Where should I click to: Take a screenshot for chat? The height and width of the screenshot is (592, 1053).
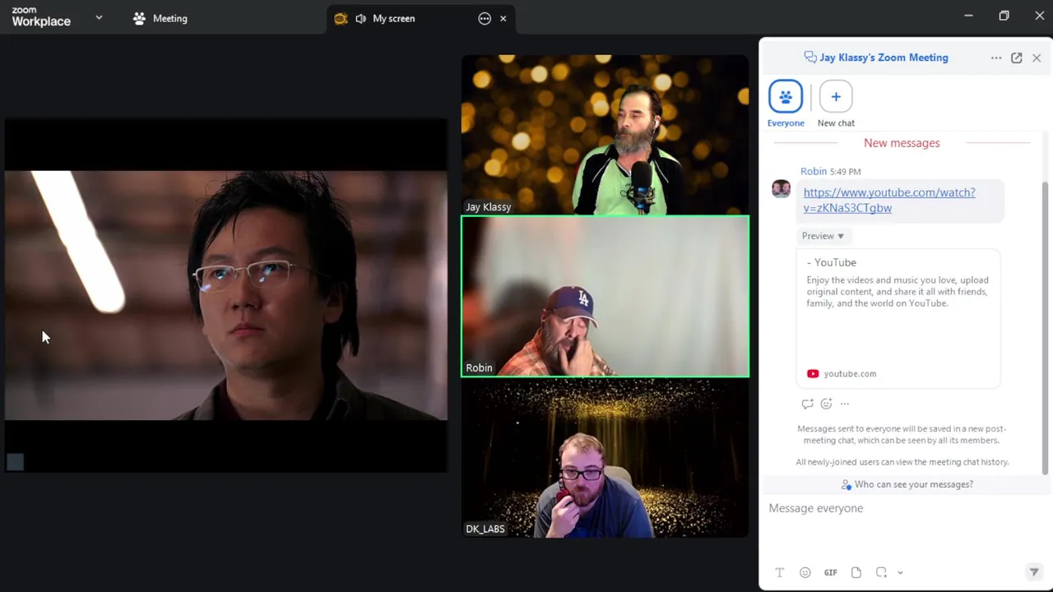[881, 572]
